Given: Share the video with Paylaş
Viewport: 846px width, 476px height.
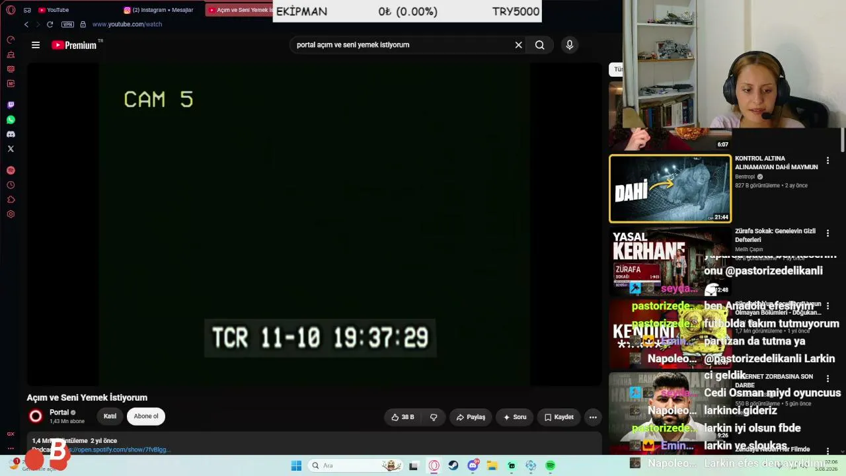Looking at the screenshot, I should pos(471,417).
